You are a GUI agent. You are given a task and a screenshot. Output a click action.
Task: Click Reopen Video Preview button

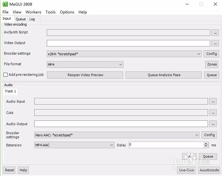pyautogui.click(x=85, y=75)
